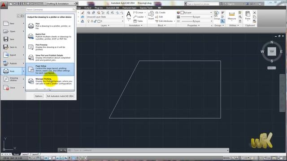Switch to the Layout1 tab
Image resolution: width=287 pixels, height=161 pixels.
click(25, 154)
